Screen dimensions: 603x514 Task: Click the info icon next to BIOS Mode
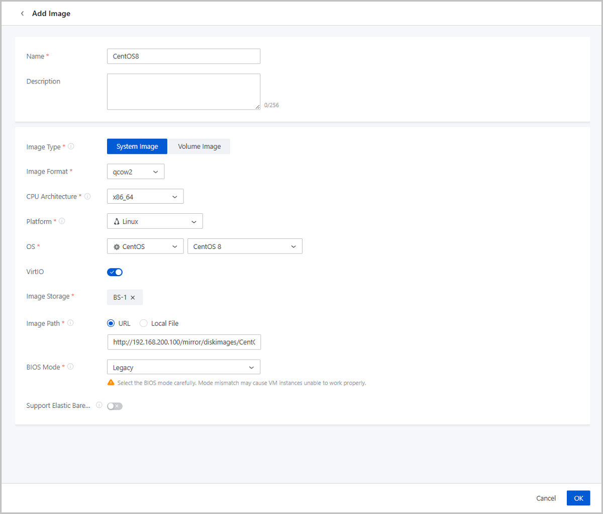pyautogui.click(x=70, y=367)
